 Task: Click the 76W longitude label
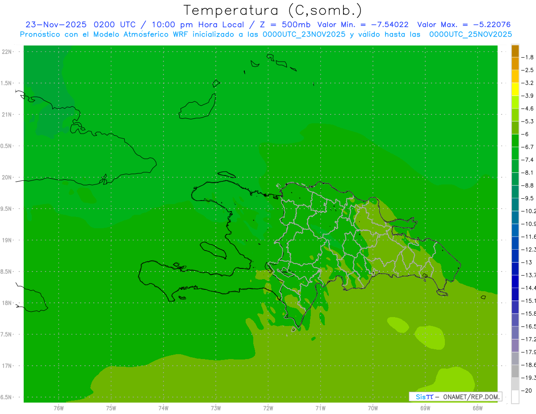click(x=59, y=408)
